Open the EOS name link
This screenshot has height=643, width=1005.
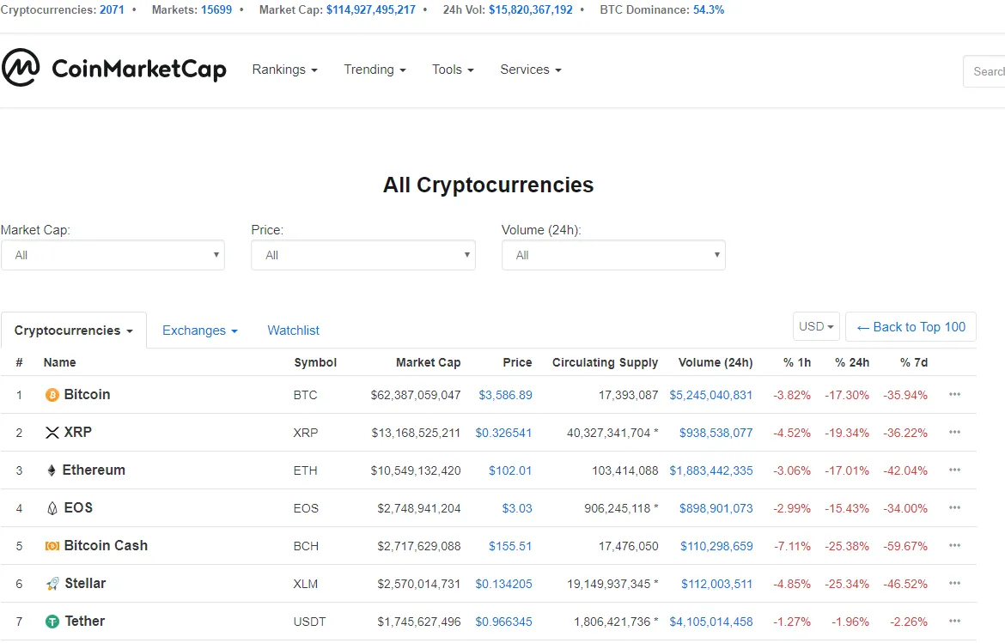click(78, 508)
